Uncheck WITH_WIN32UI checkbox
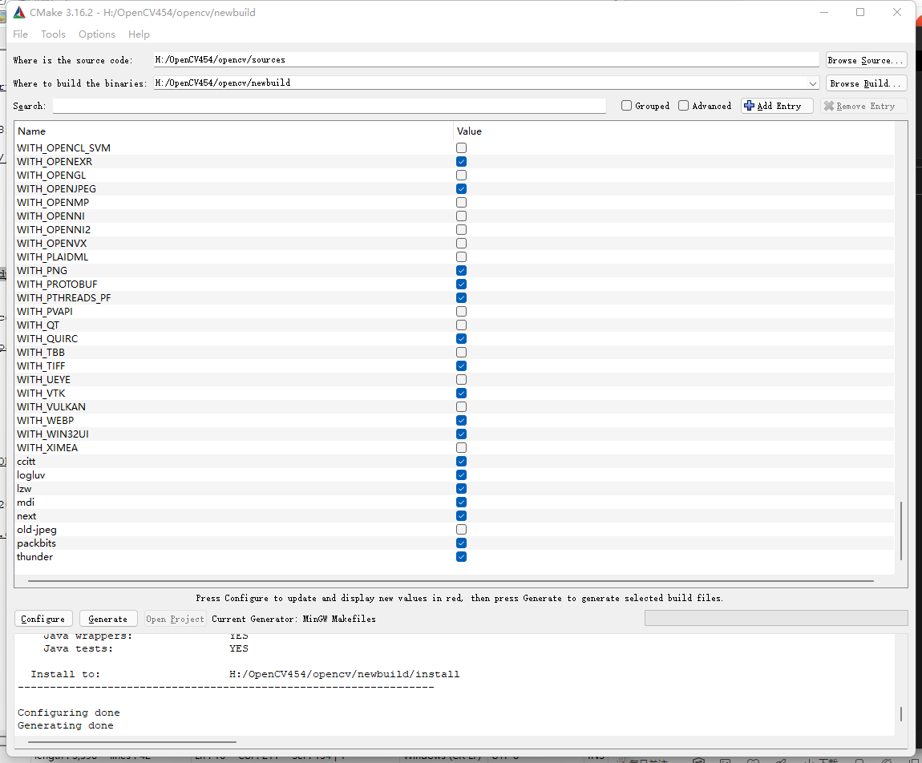Viewport: 922px width, 763px height. tap(462, 434)
